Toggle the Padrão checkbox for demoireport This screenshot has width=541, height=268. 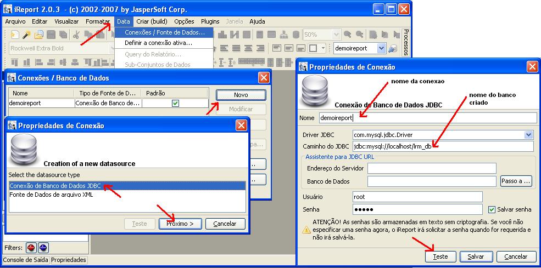point(175,103)
